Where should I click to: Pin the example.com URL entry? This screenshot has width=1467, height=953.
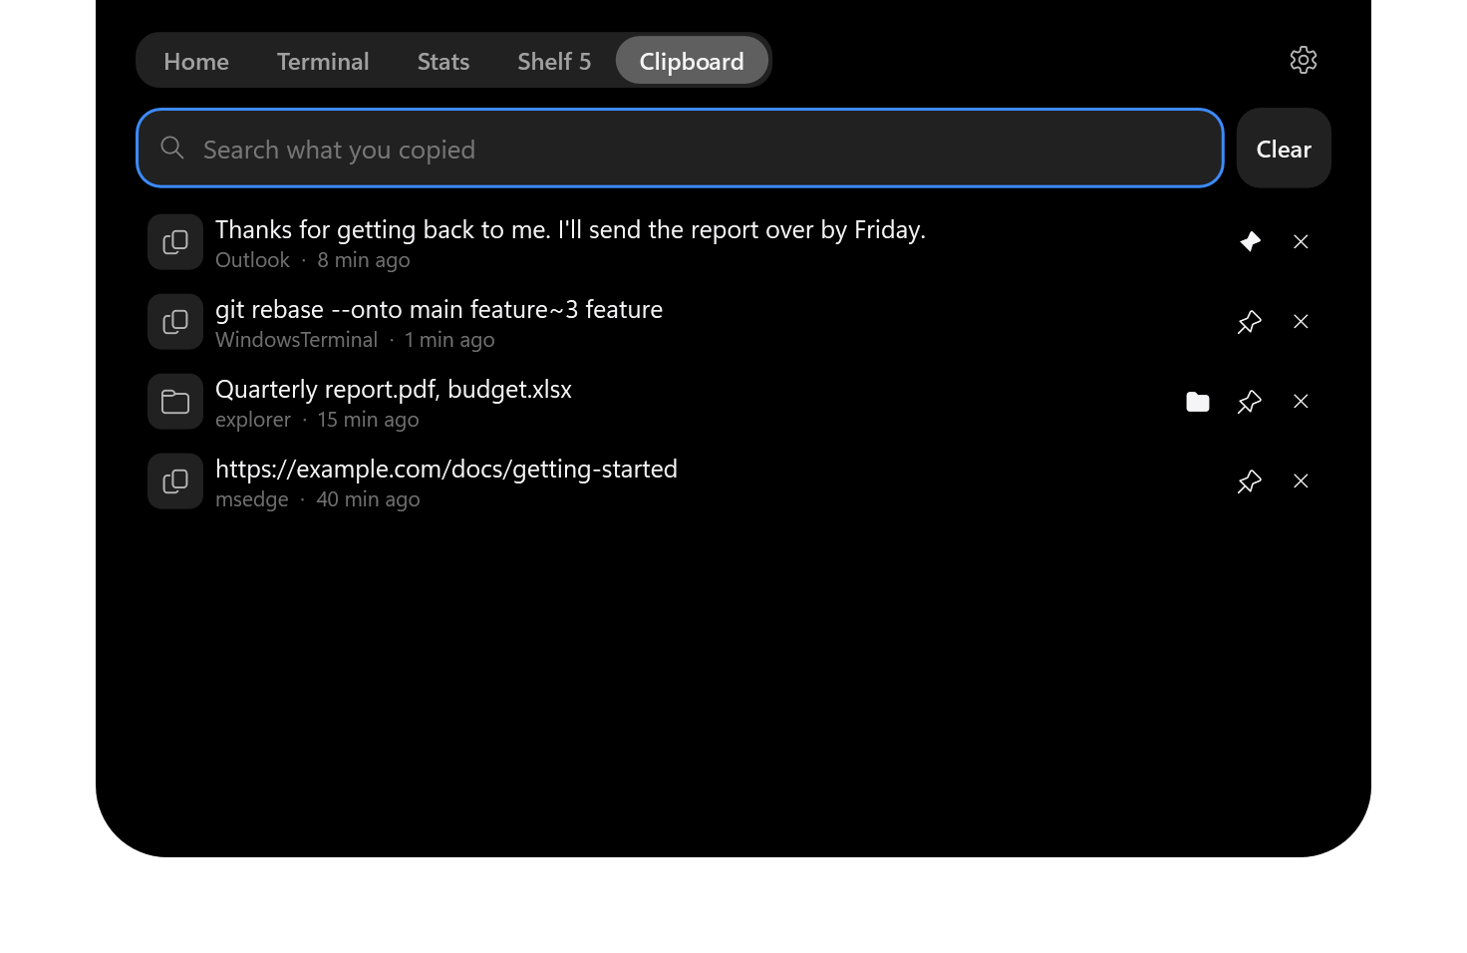1250,481
